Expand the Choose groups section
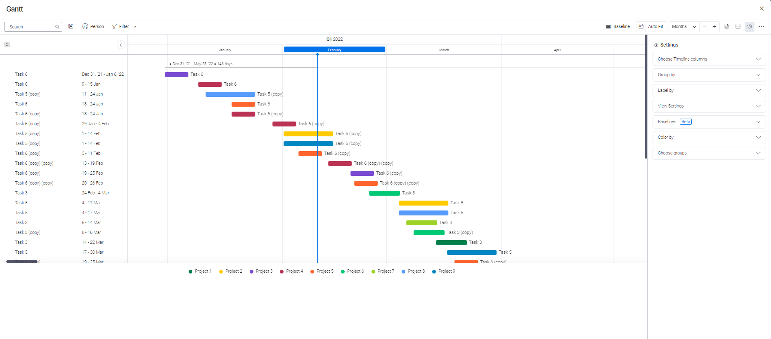Viewport: 771px width, 339px height. (x=709, y=153)
